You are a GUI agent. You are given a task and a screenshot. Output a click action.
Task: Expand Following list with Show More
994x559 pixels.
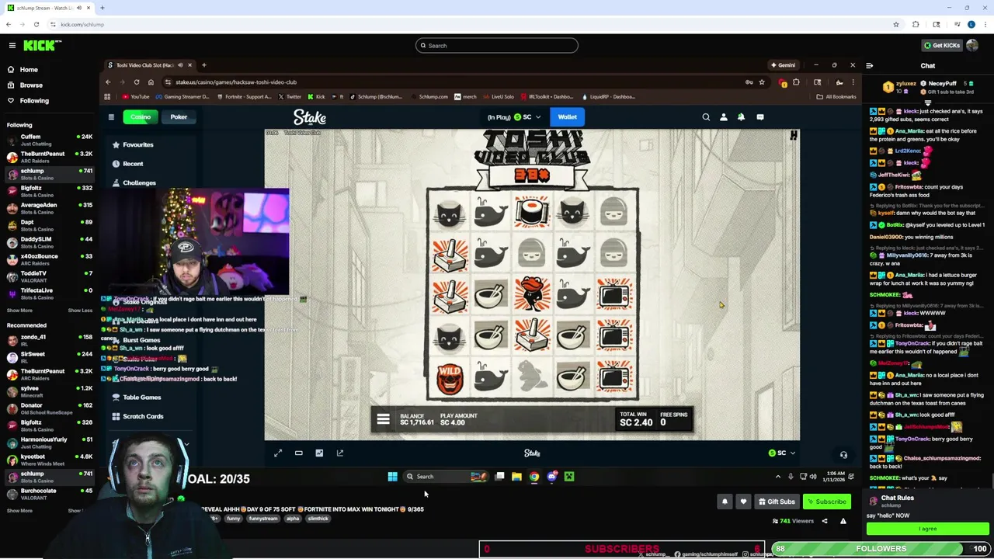(x=19, y=311)
